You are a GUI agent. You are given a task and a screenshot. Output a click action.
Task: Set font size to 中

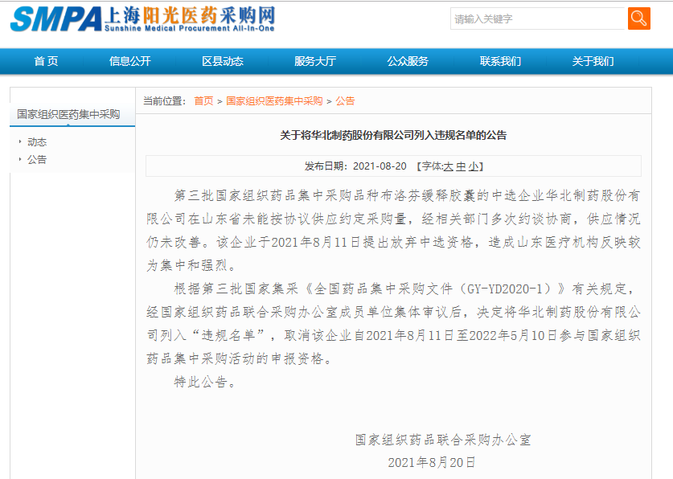pyautogui.click(x=461, y=166)
